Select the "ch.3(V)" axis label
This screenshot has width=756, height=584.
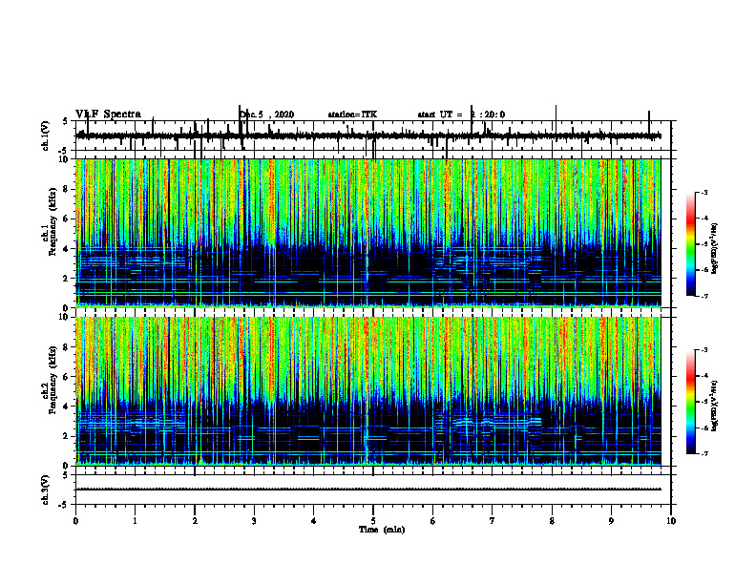pos(46,490)
